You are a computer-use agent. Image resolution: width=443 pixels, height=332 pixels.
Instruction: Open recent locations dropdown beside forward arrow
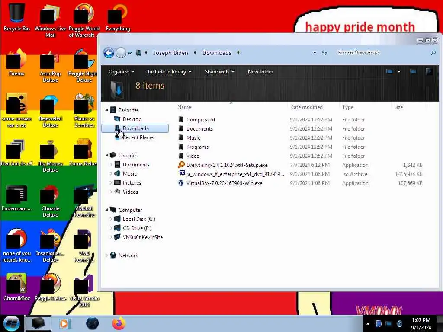pyautogui.click(x=129, y=53)
